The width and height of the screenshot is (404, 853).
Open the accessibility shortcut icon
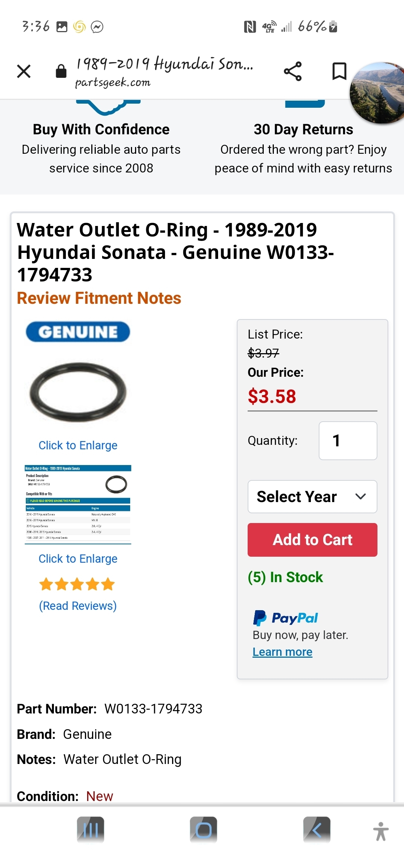pos(381,831)
